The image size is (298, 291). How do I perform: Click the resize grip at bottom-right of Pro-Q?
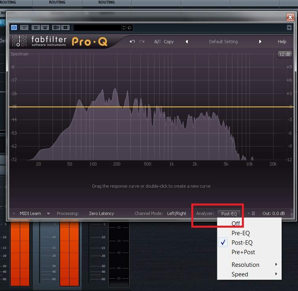coord(292,214)
